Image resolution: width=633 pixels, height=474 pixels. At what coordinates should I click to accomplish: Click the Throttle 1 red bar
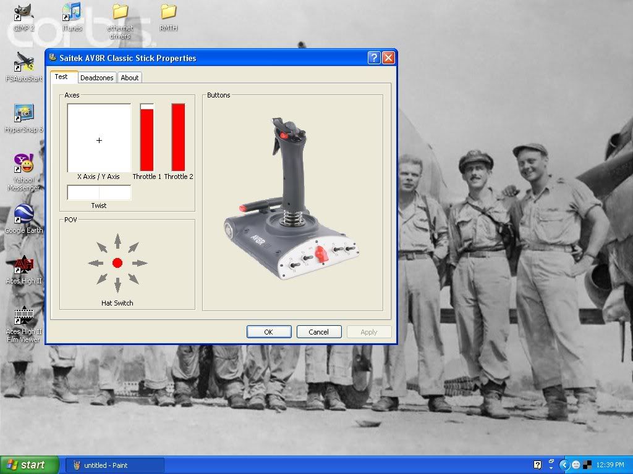pos(147,140)
